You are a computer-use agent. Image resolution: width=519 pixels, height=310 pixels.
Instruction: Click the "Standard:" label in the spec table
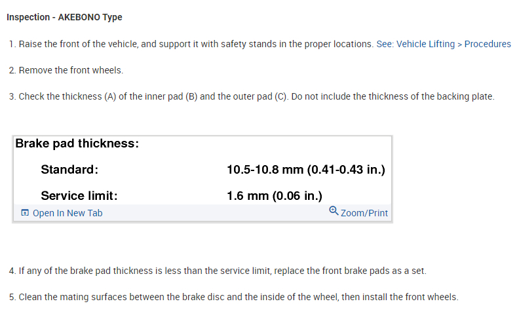pos(69,170)
